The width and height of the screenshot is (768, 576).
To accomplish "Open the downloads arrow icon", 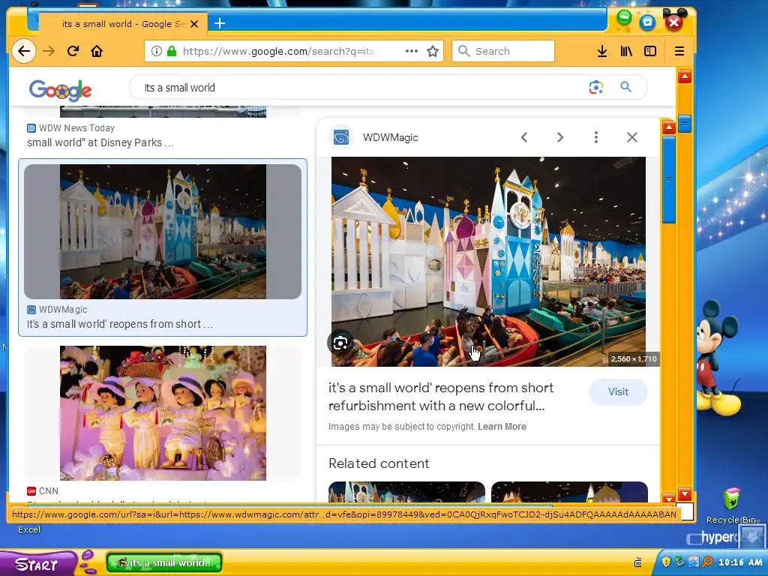I will click(602, 51).
